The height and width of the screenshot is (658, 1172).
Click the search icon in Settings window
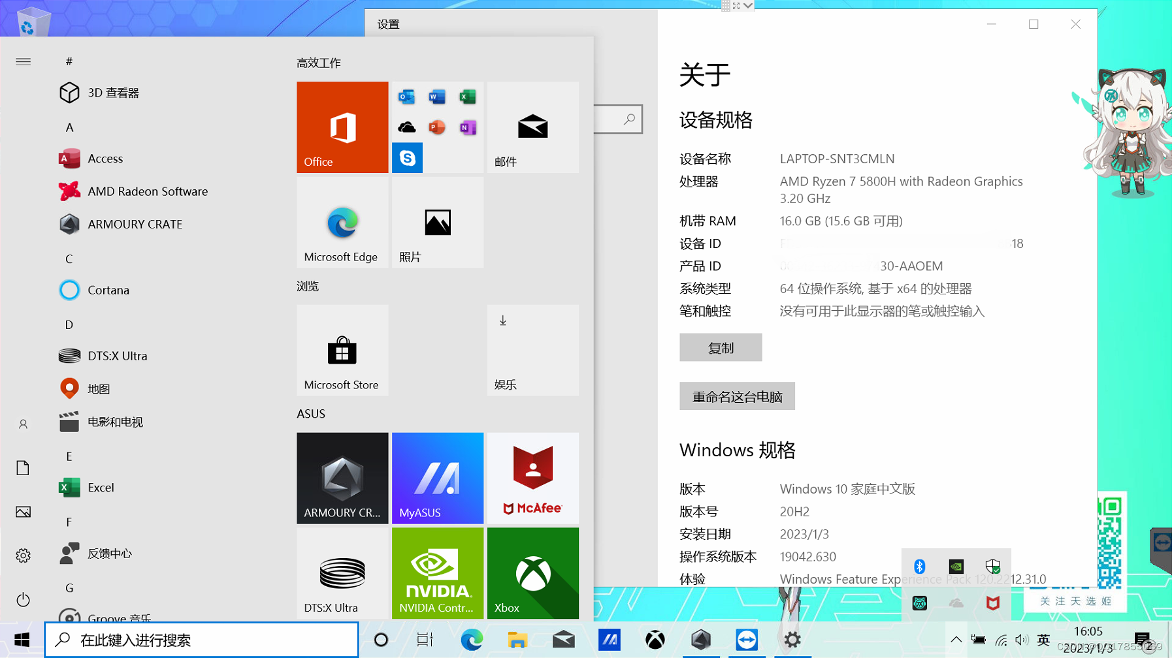coord(629,119)
